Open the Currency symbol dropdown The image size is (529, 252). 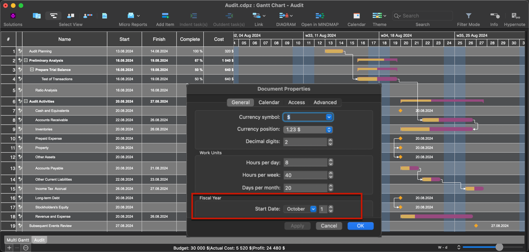pos(308,117)
